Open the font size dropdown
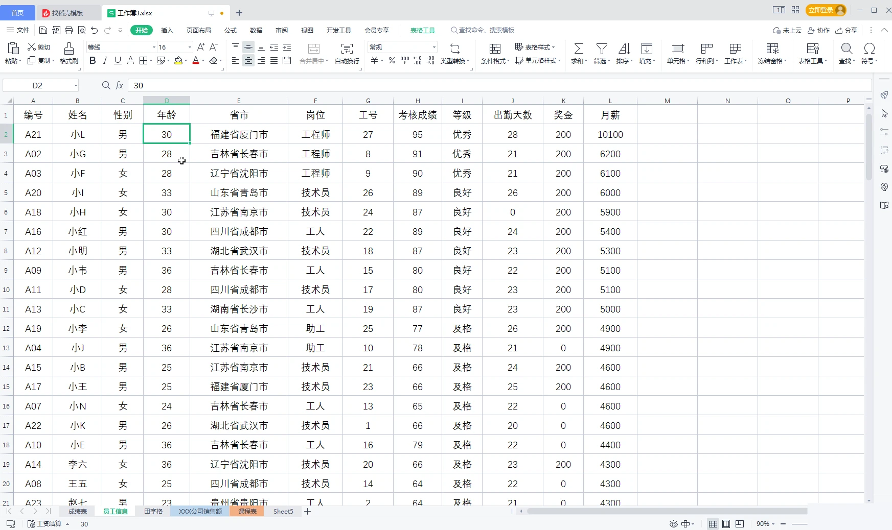This screenshot has height=530, width=892. pos(190,47)
